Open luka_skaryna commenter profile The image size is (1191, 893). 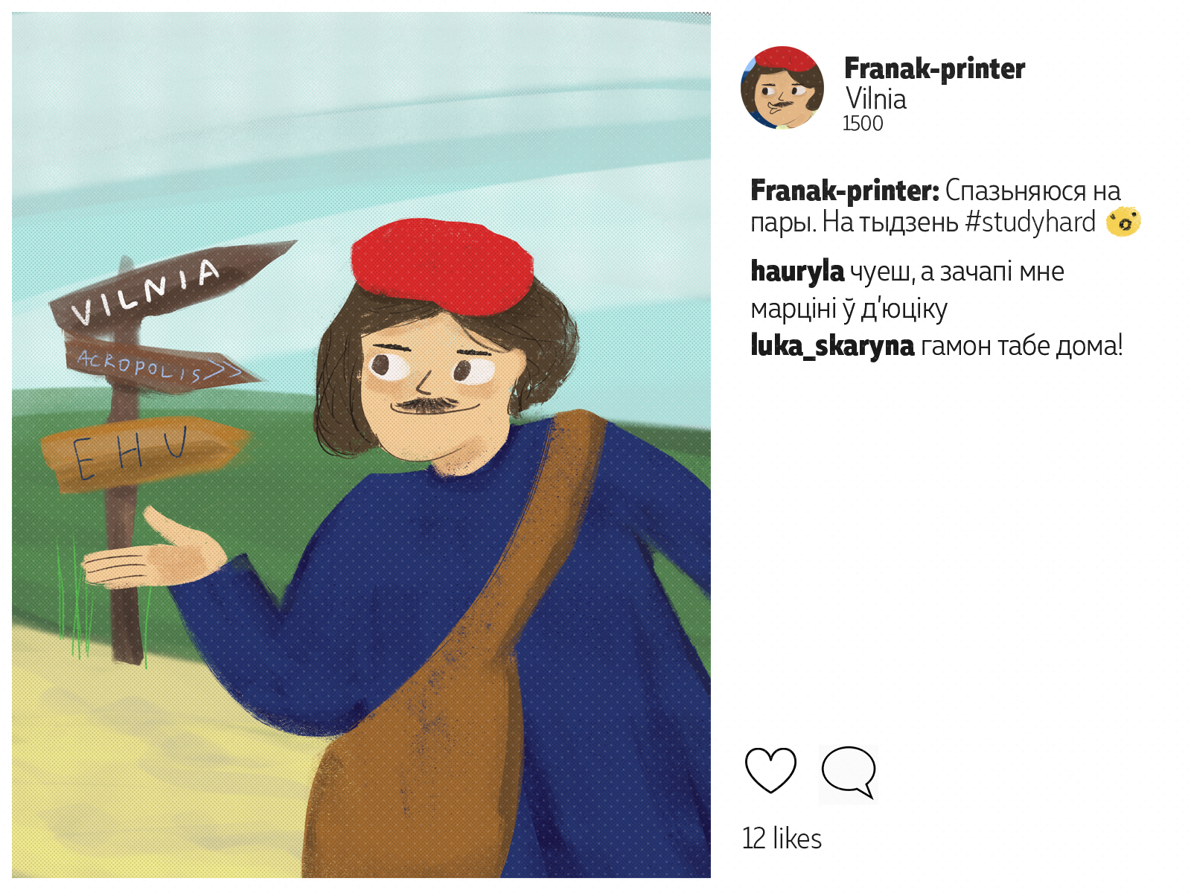click(x=832, y=345)
